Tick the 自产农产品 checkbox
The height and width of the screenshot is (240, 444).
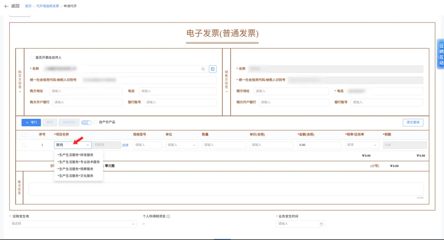(x=95, y=122)
